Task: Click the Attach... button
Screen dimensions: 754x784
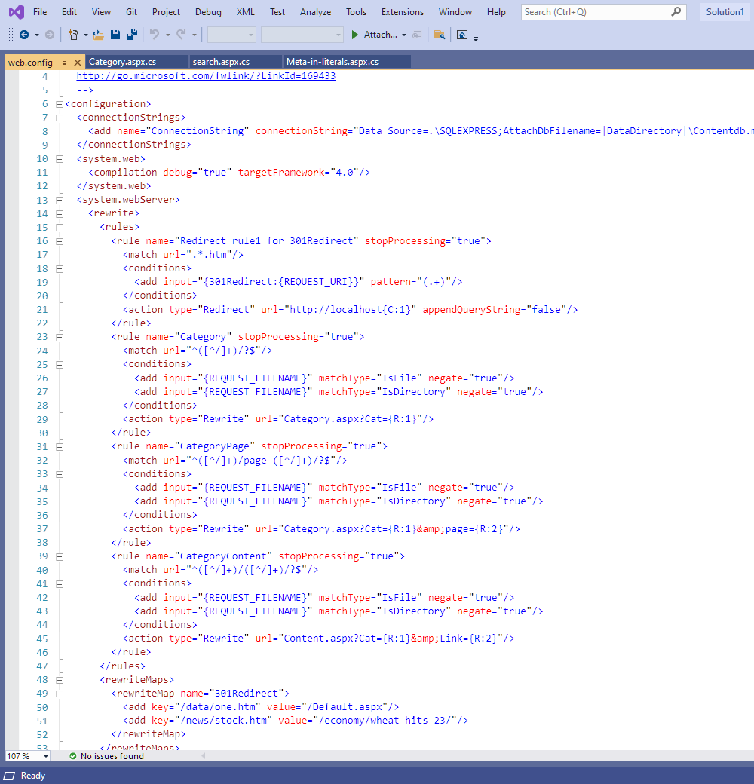Action: click(x=380, y=35)
